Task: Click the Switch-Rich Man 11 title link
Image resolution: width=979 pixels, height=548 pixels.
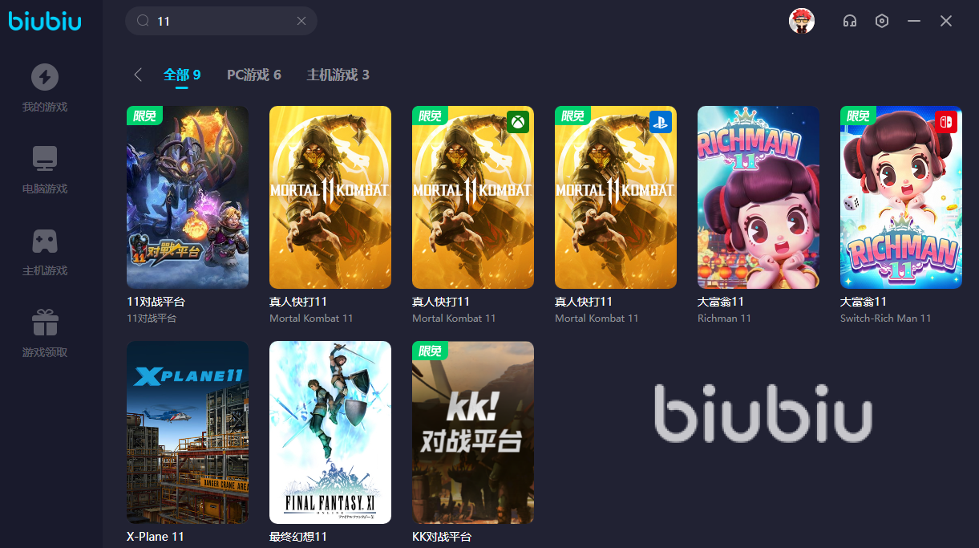Action: (x=886, y=319)
